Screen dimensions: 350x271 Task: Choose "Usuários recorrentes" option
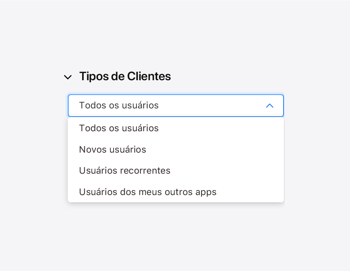(176, 170)
